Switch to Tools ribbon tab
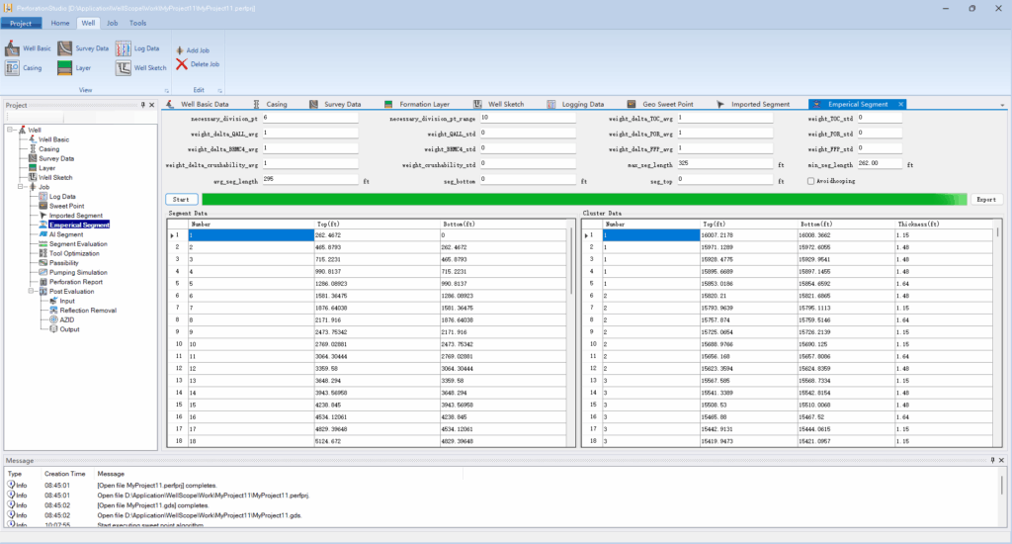Screen dimensions: 1012x544 point(137,24)
